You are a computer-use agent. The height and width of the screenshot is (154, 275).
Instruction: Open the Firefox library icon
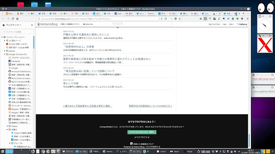click(x=201, y=19)
